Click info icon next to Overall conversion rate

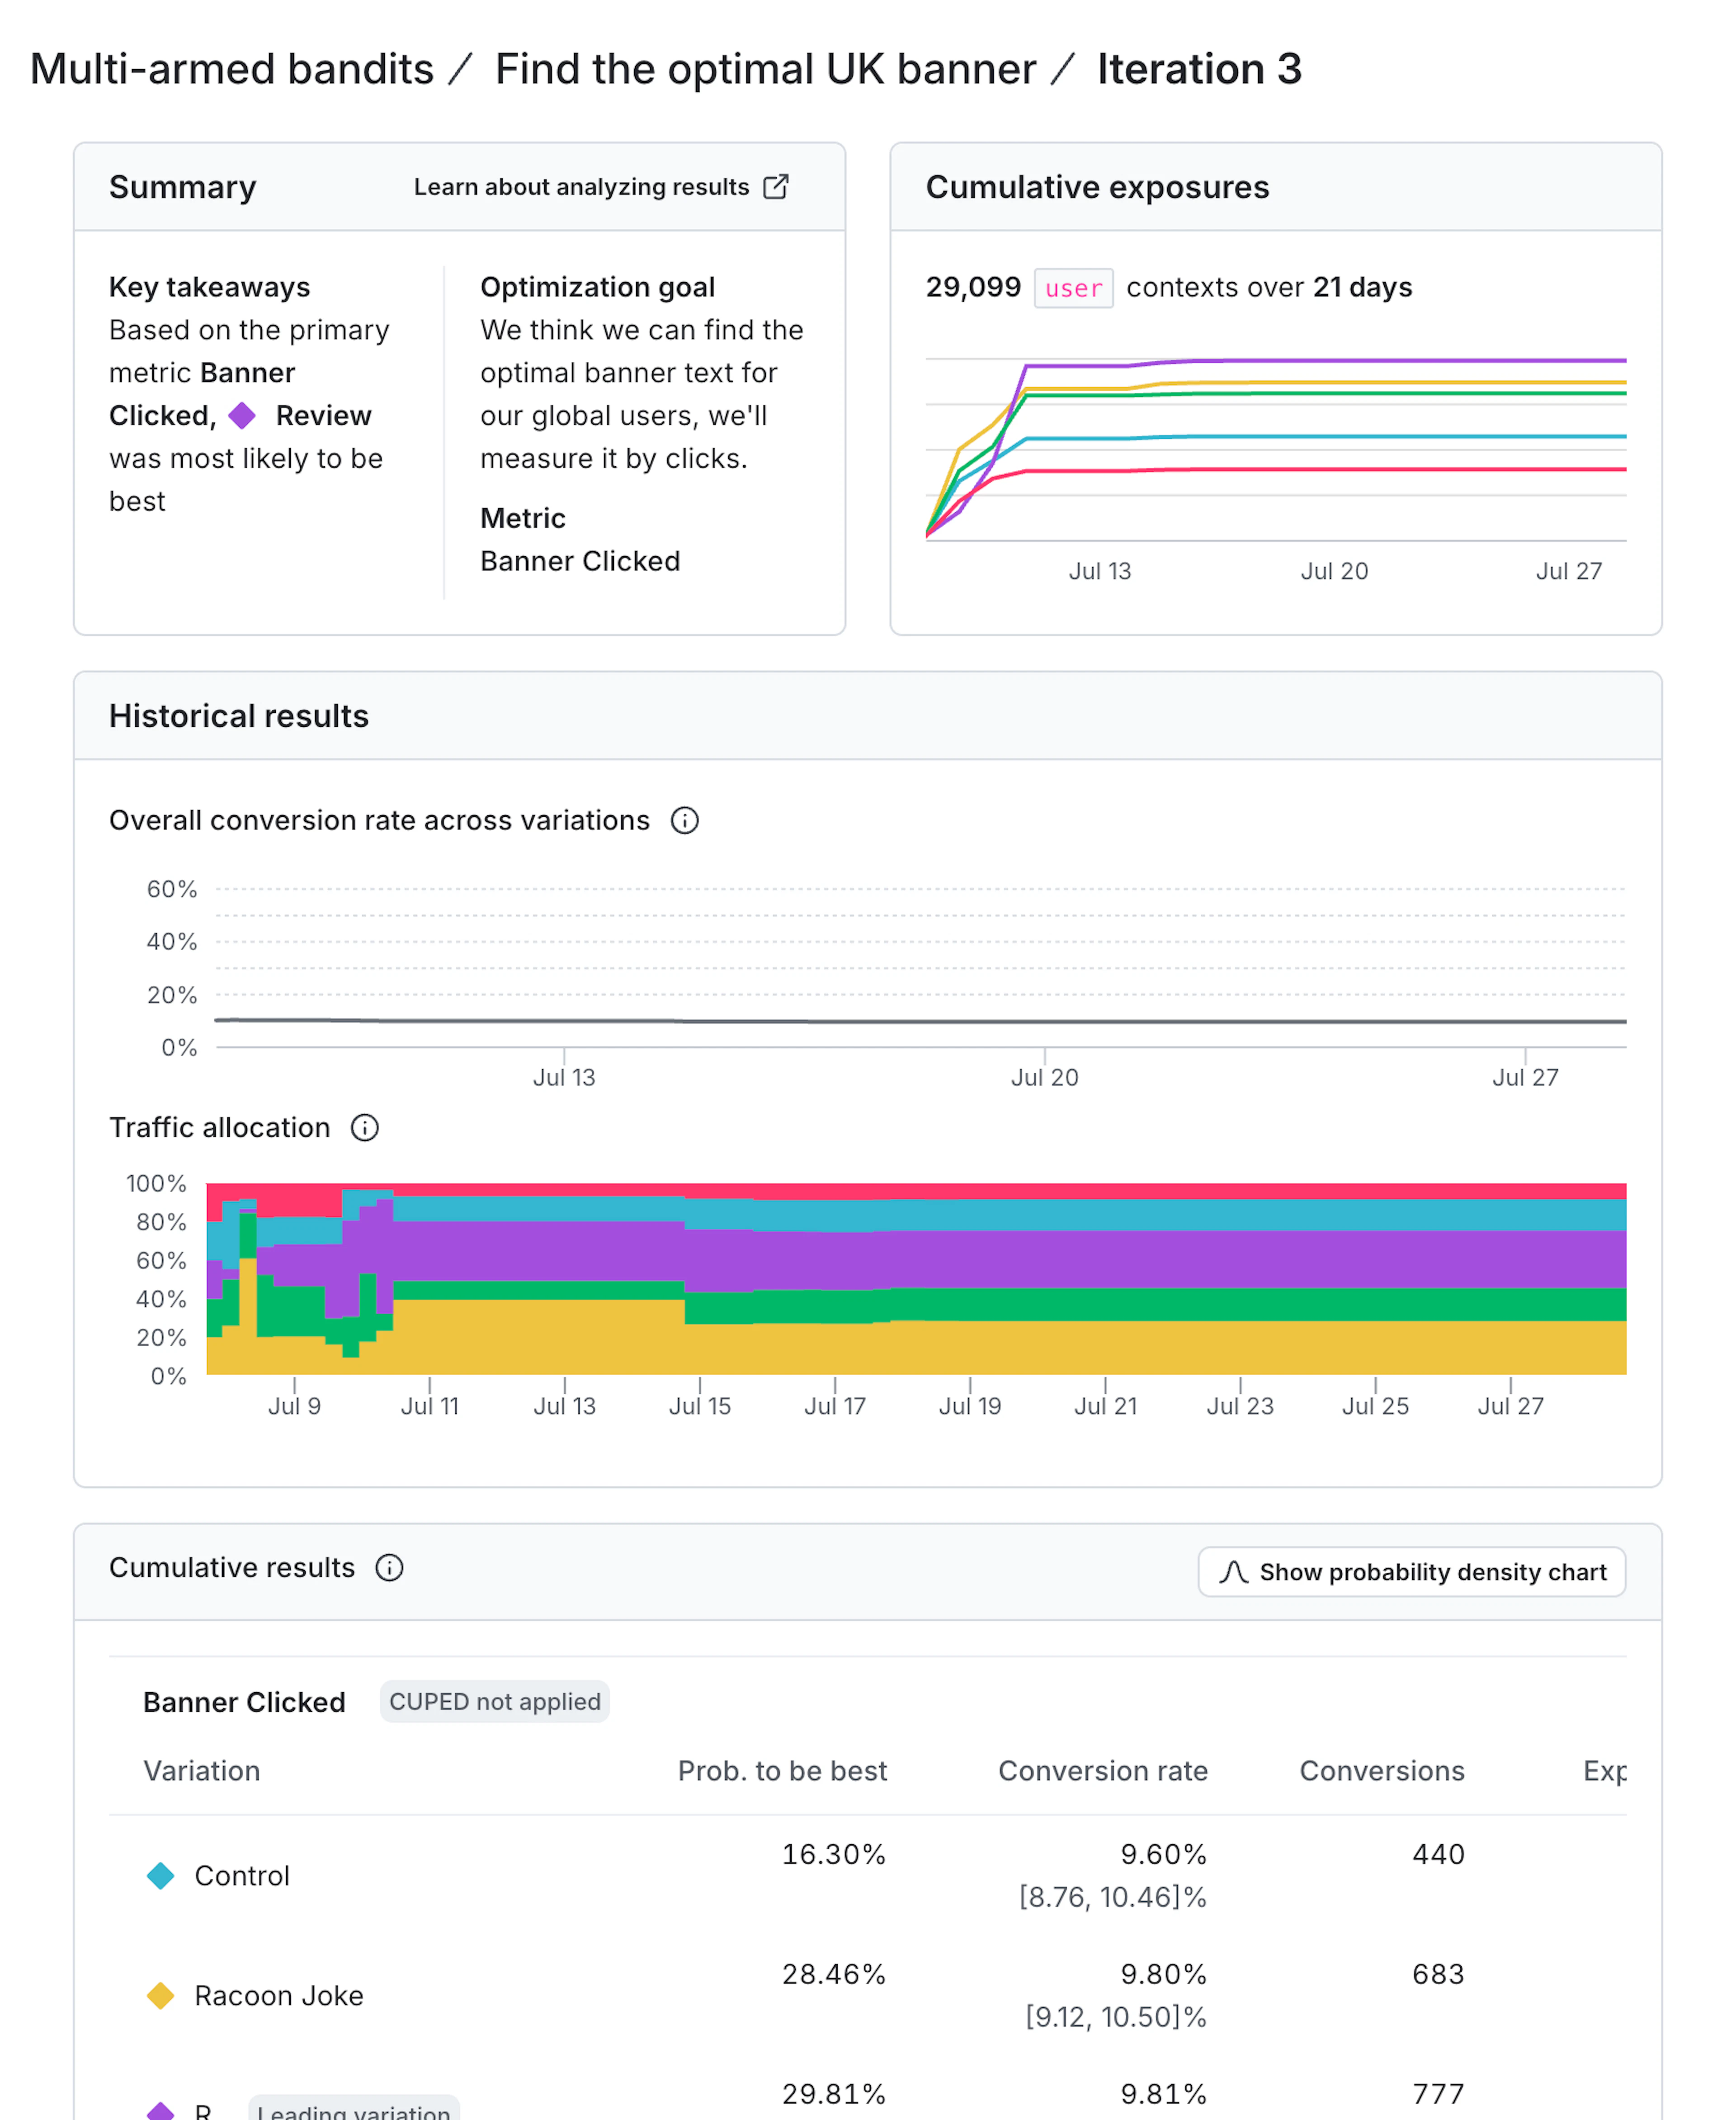(x=685, y=820)
